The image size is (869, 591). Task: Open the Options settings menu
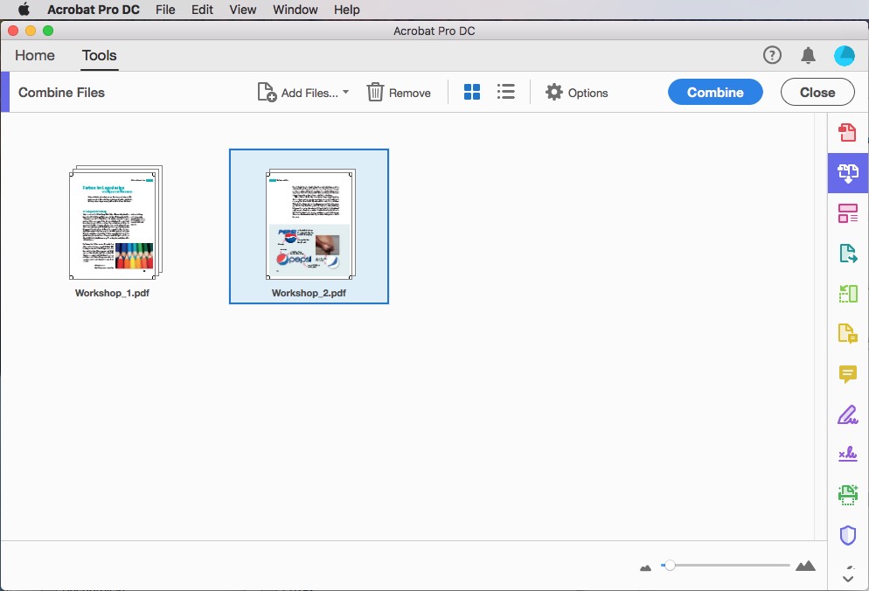(576, 92)
